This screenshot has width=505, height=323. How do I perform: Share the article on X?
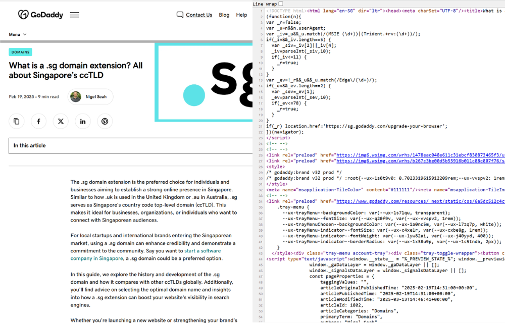(x=61, y=121)
